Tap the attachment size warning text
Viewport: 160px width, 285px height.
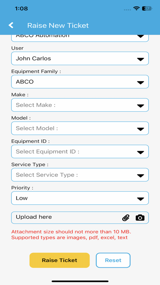coord(71,232)
